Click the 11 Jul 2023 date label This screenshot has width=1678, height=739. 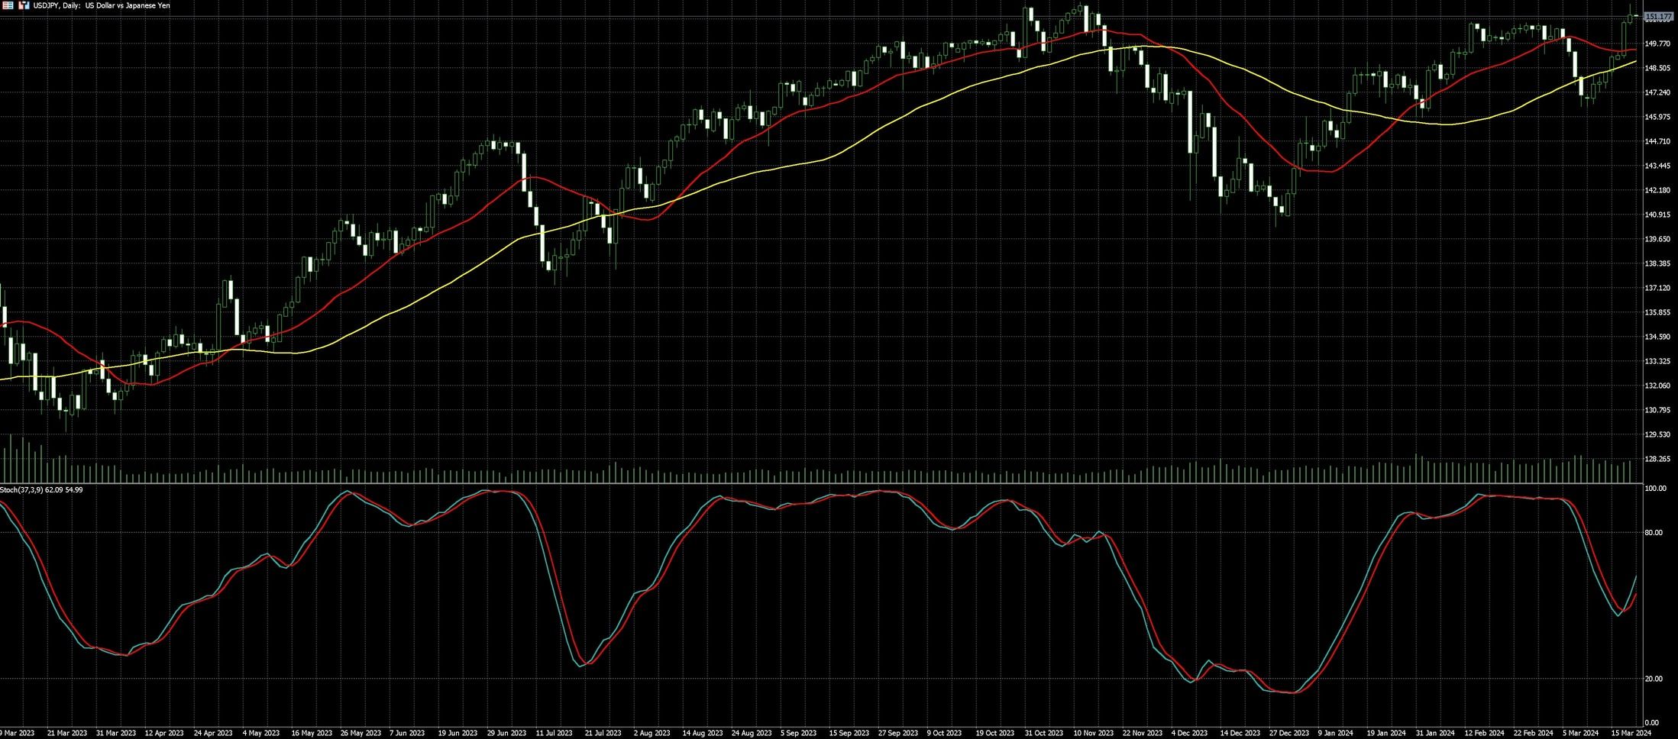point(554,733)
